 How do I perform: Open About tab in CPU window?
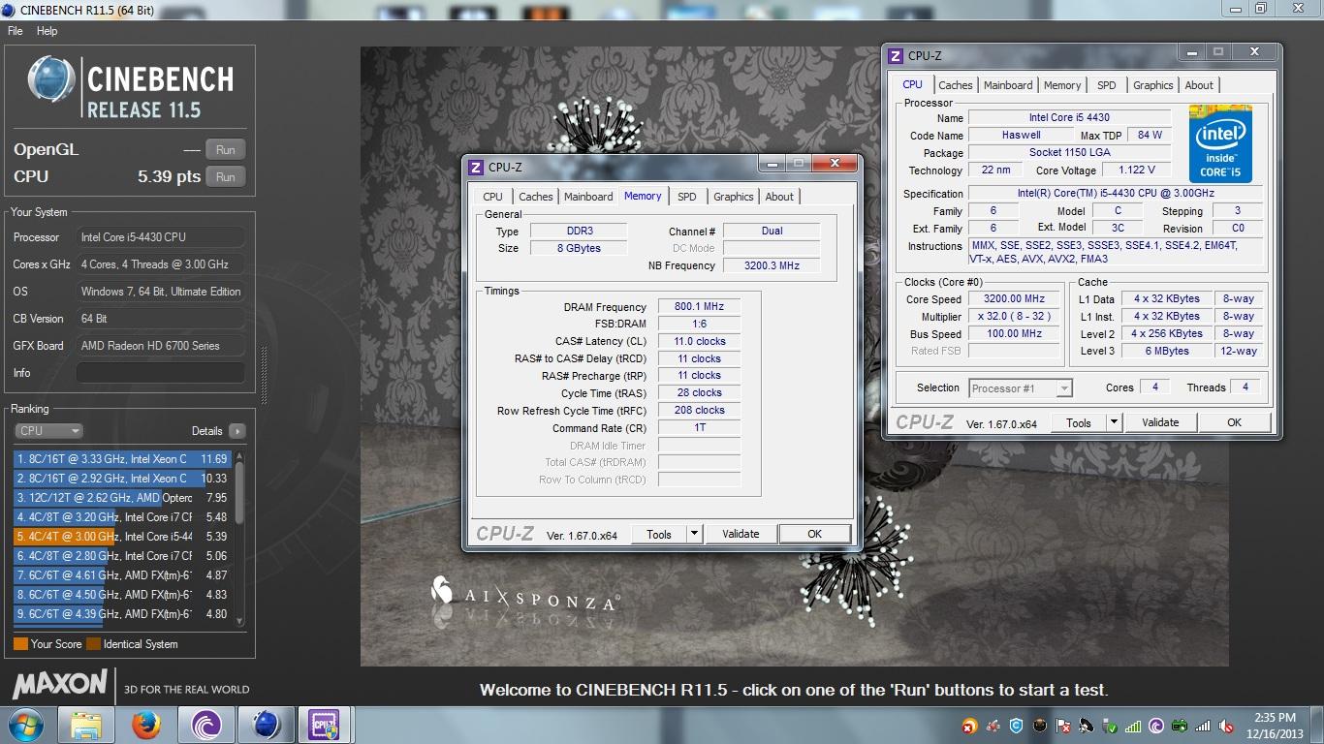point(1199,85)
